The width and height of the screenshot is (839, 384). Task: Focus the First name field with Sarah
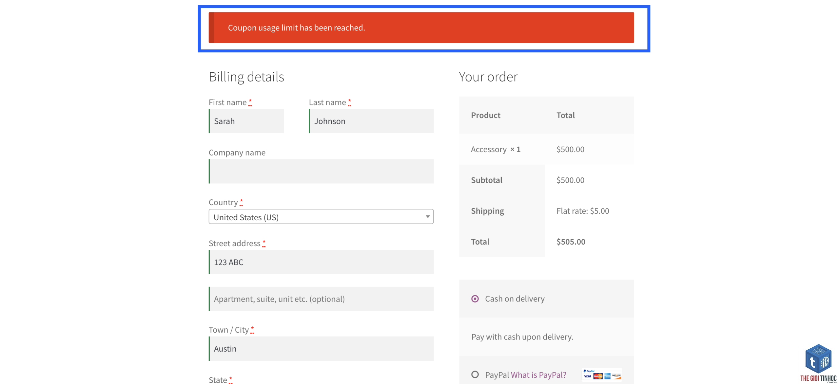(246, 121)
